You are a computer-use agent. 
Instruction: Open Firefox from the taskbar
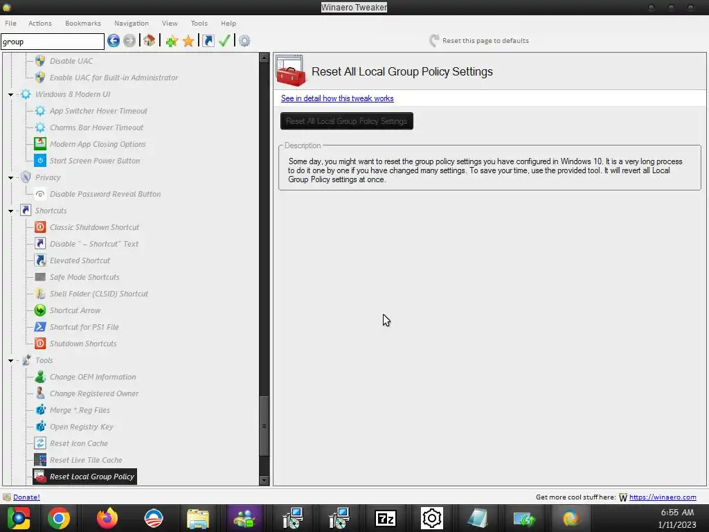coord(107,518)
